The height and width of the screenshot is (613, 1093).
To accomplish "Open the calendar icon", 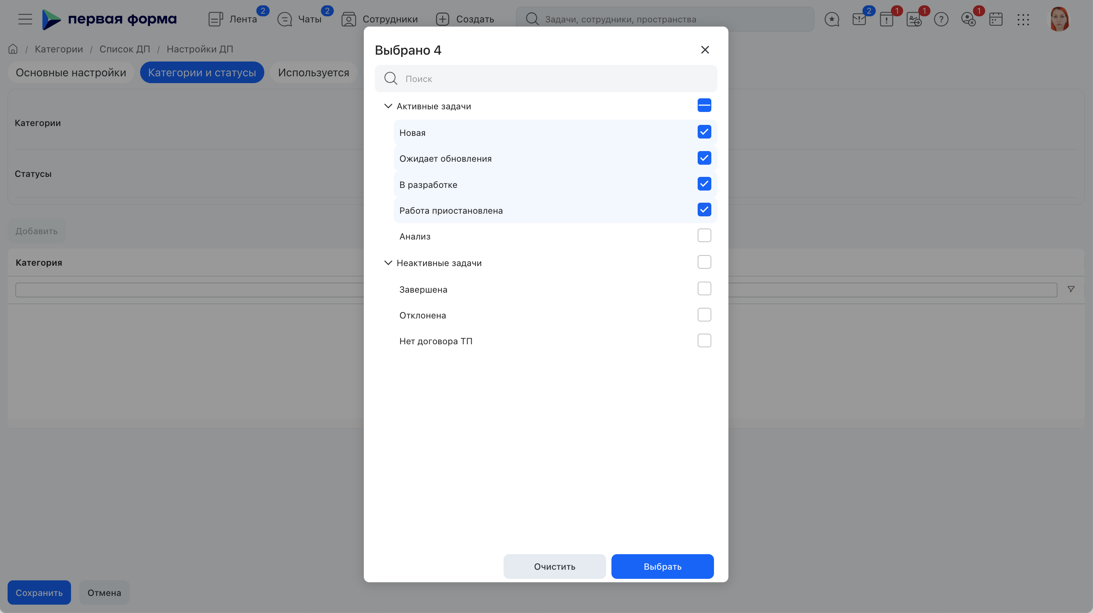I will point(996,19).
